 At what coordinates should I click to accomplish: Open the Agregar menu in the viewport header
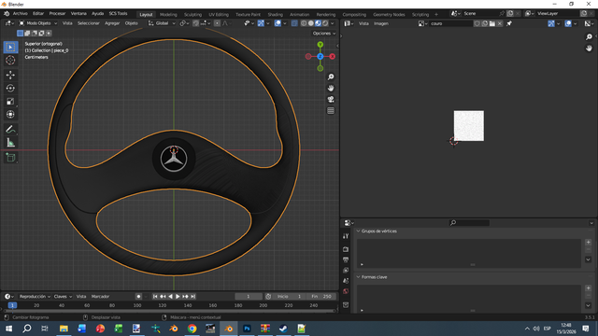(112, 23)
